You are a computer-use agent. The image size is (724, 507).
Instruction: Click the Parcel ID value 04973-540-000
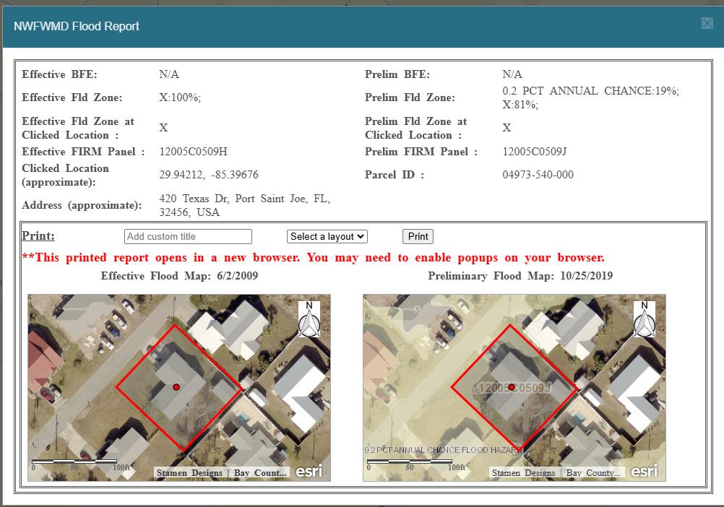[x=538, y=175]
